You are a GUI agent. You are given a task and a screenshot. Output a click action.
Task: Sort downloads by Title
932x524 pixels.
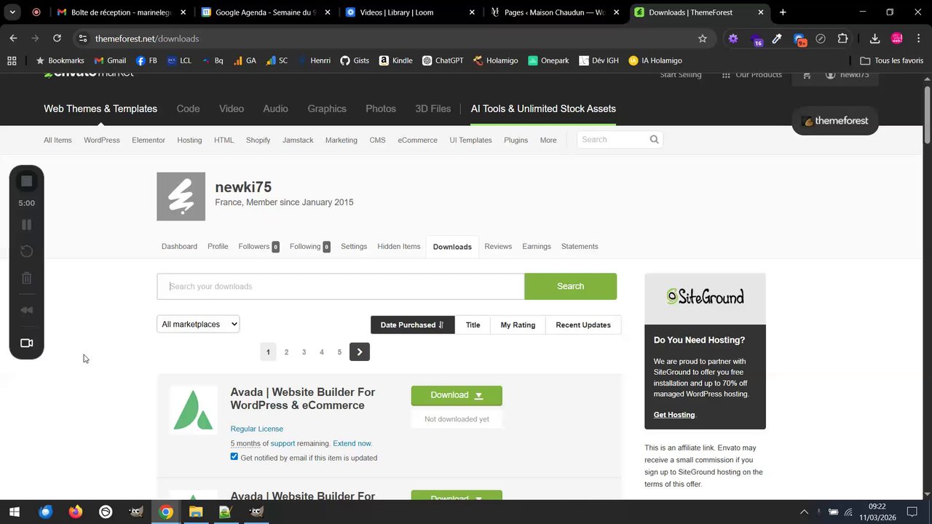click(473, 325)
